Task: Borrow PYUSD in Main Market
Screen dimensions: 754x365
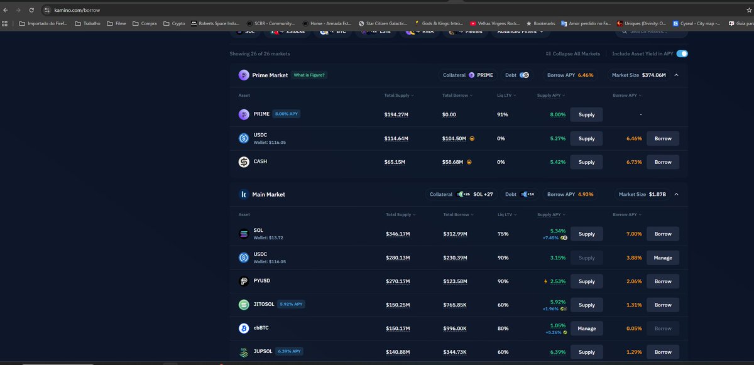Action: click(x=663, y=281)
